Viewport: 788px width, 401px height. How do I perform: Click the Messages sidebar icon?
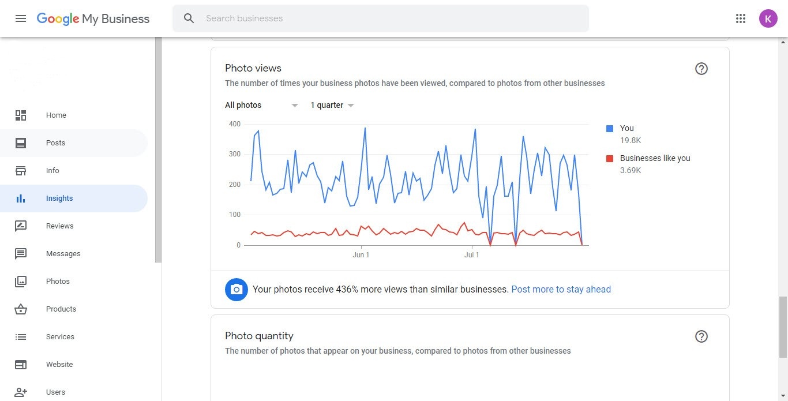(x=21, y=254)
